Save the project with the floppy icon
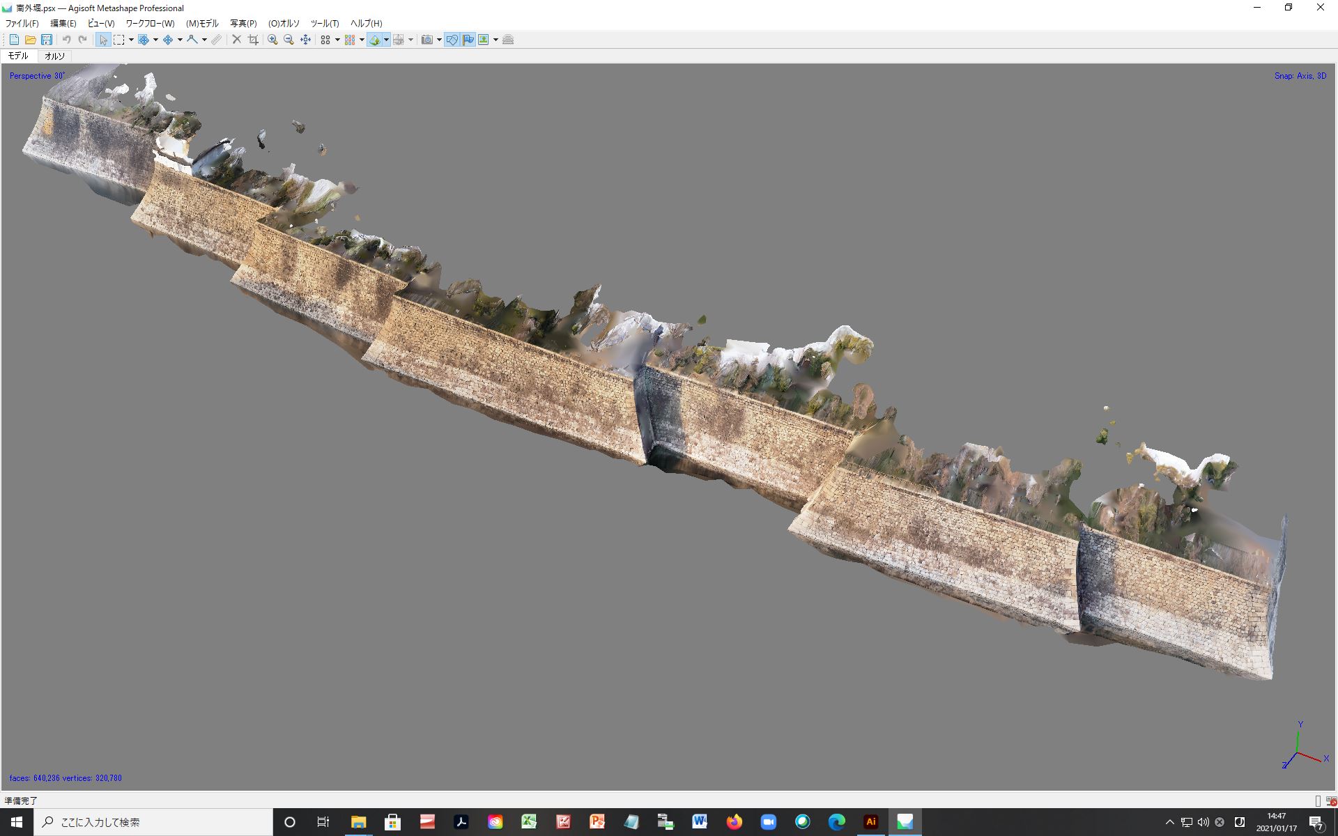 (47, 40)
